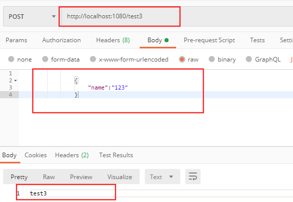This screenshot has width=293, height=202.
Task: Toggle the word wrap icon
Action: click(x=193, y=177)
